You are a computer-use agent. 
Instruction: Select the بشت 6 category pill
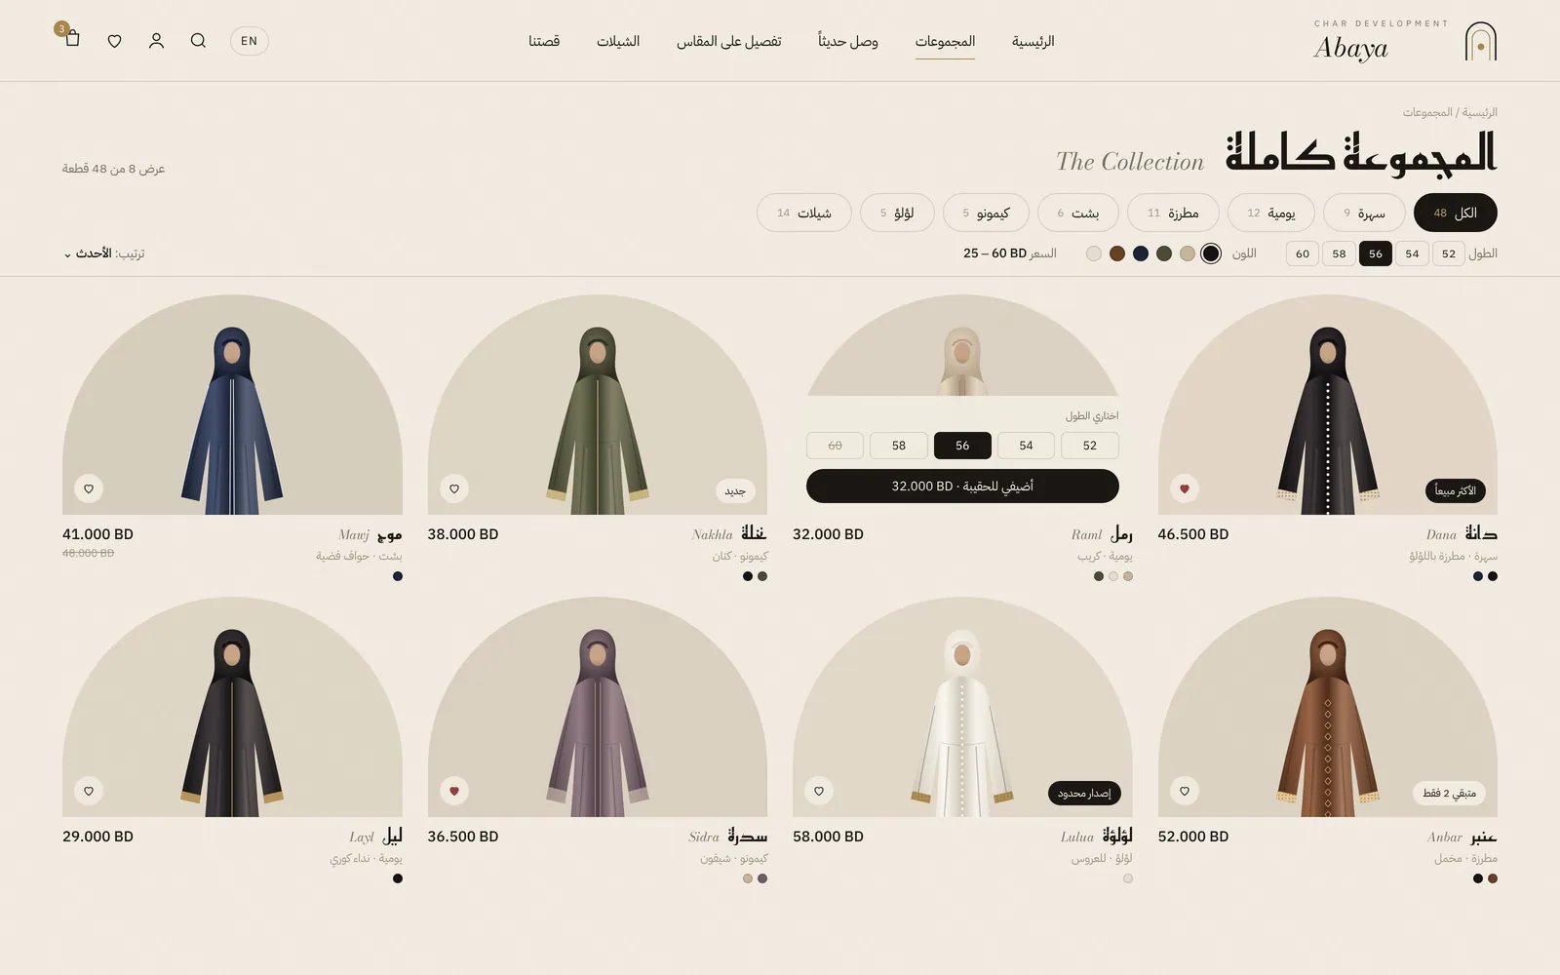tap(1078, 213)
